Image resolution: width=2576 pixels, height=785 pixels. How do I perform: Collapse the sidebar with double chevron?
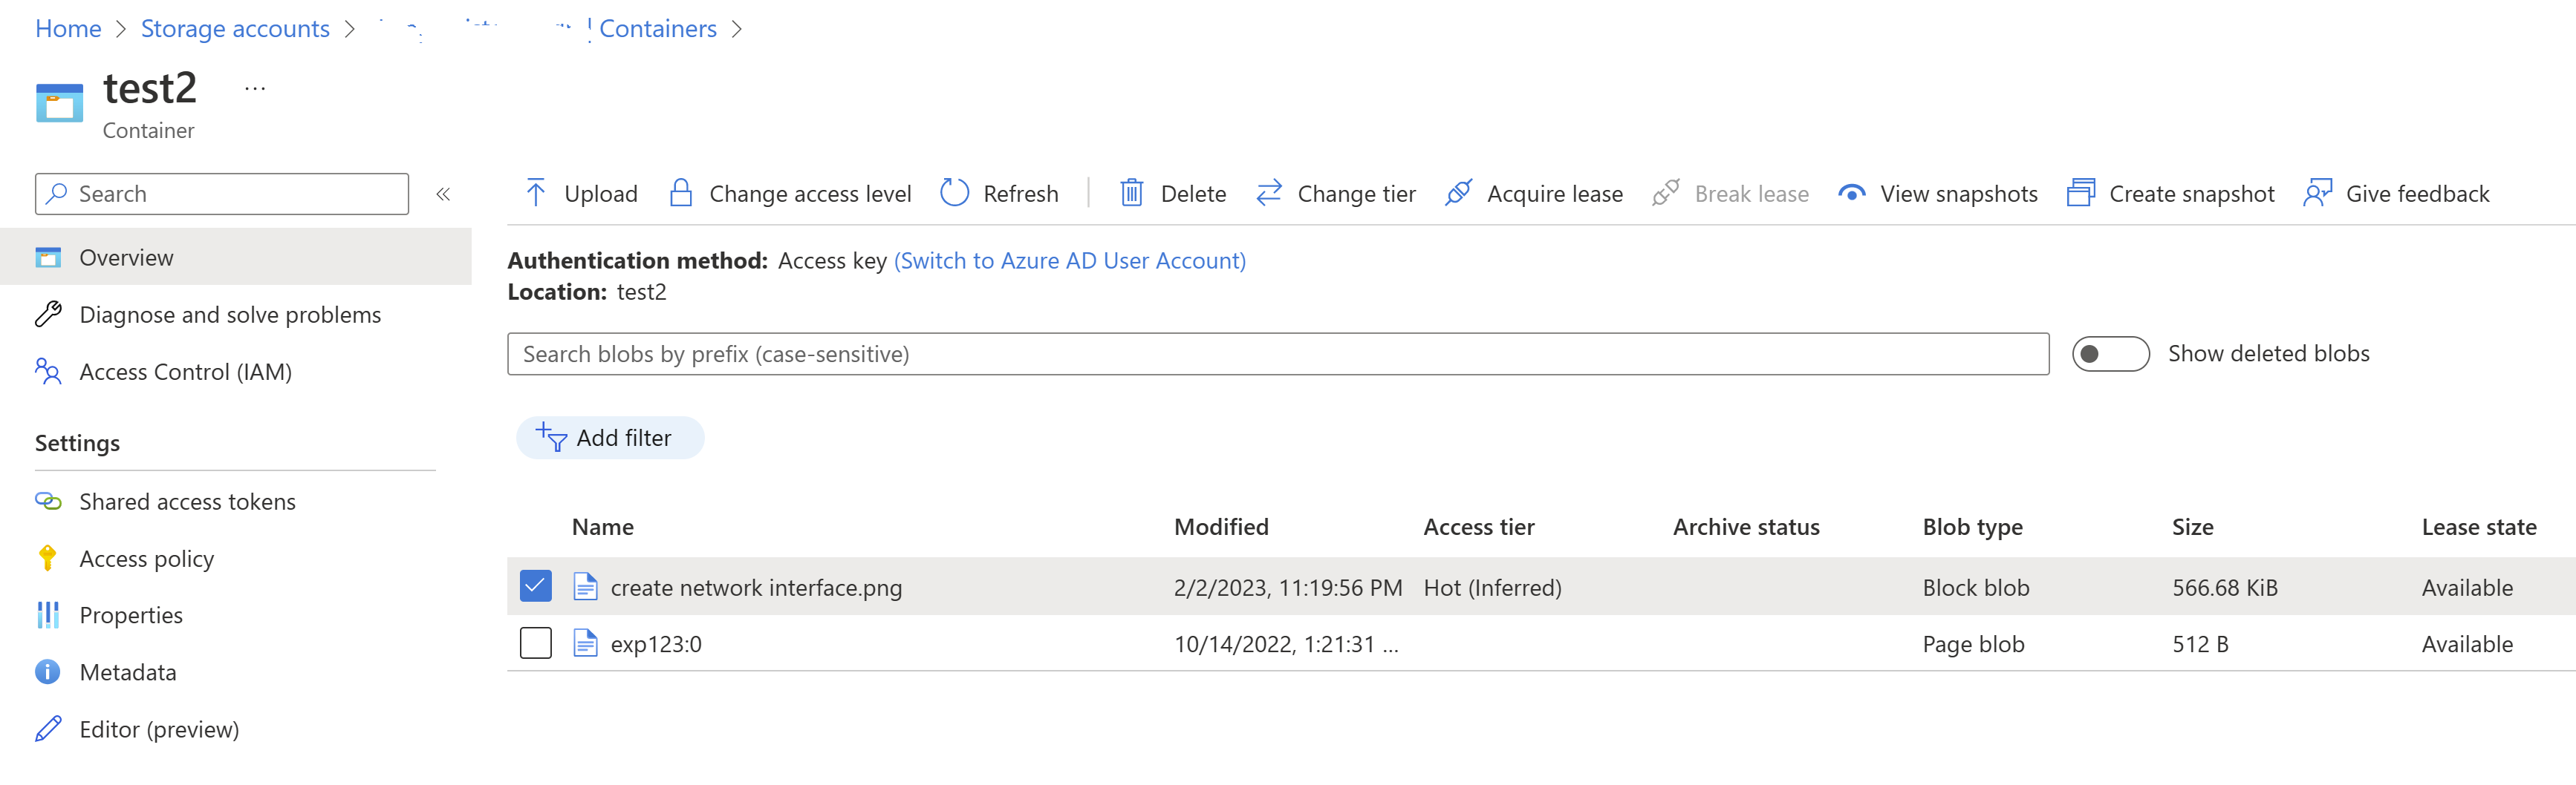(x=443, y=194)
